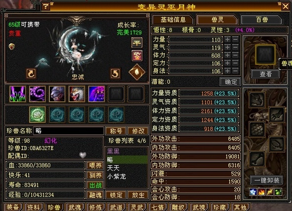Image resolution: width=292 pixels, height=211 pixels.
Task: Decrease 体力 with minus button
Action: [x=235, y=55]
